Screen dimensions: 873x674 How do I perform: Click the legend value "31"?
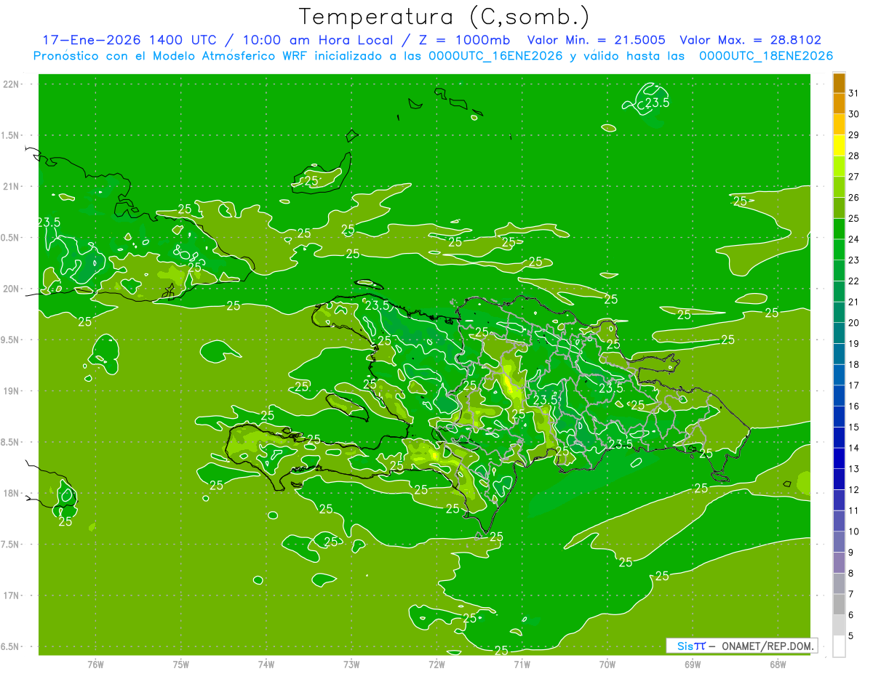click(x=854, y=93)
